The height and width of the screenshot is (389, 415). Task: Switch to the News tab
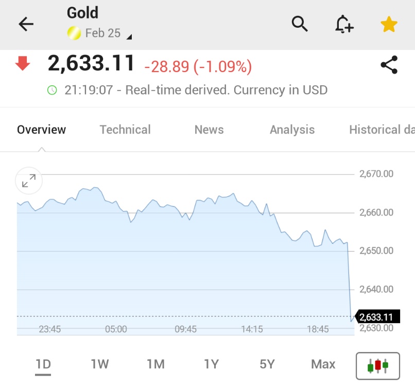tap(209, 129)
